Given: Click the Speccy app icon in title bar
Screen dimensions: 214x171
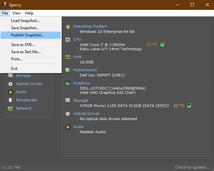Looking at the screenshot, I should coord(5,5).
